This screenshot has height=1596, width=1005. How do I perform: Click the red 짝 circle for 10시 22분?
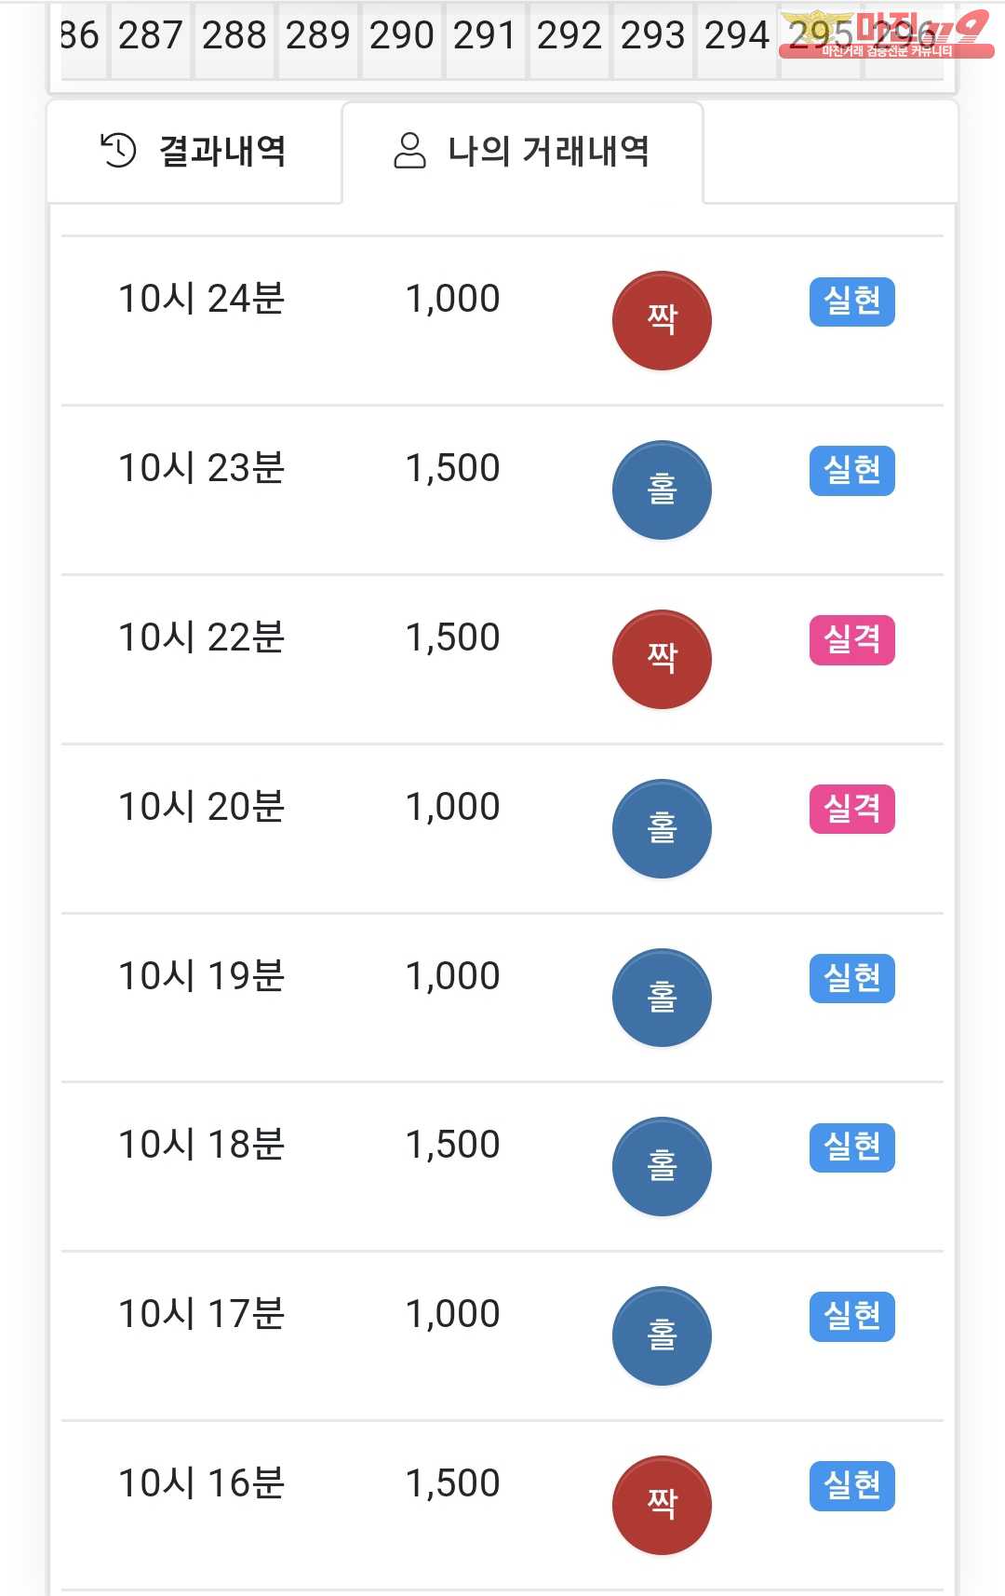[662, 660]
